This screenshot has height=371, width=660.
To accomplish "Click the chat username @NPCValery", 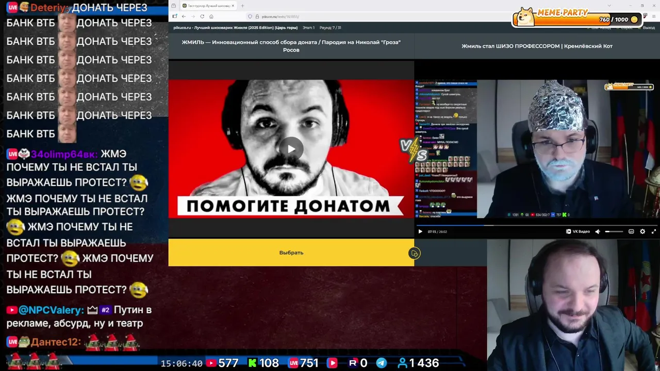I will coord(51,310).
